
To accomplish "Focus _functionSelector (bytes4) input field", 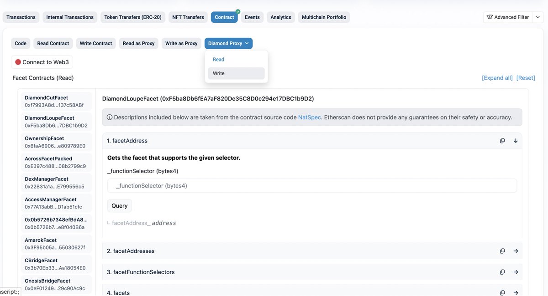I will [x=312, y=186].
